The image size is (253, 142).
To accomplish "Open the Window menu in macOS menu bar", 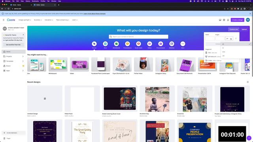I will [54, 1].
